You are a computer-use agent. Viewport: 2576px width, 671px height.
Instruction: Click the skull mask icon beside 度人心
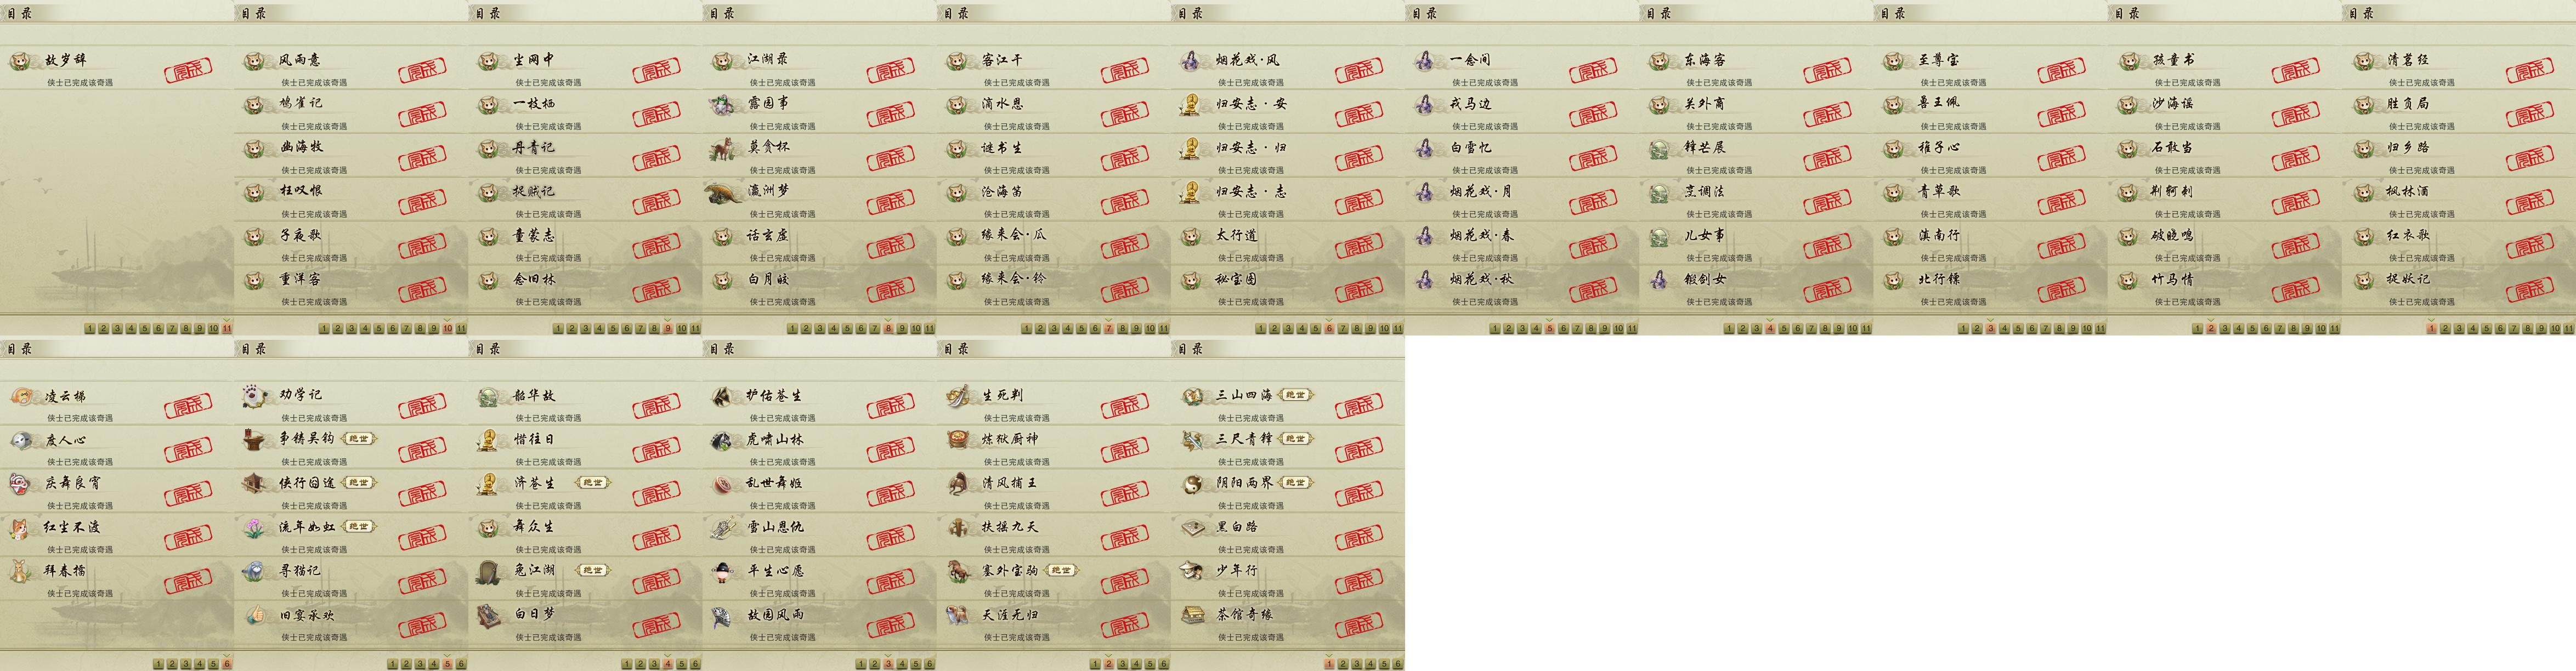pos(22,440)
